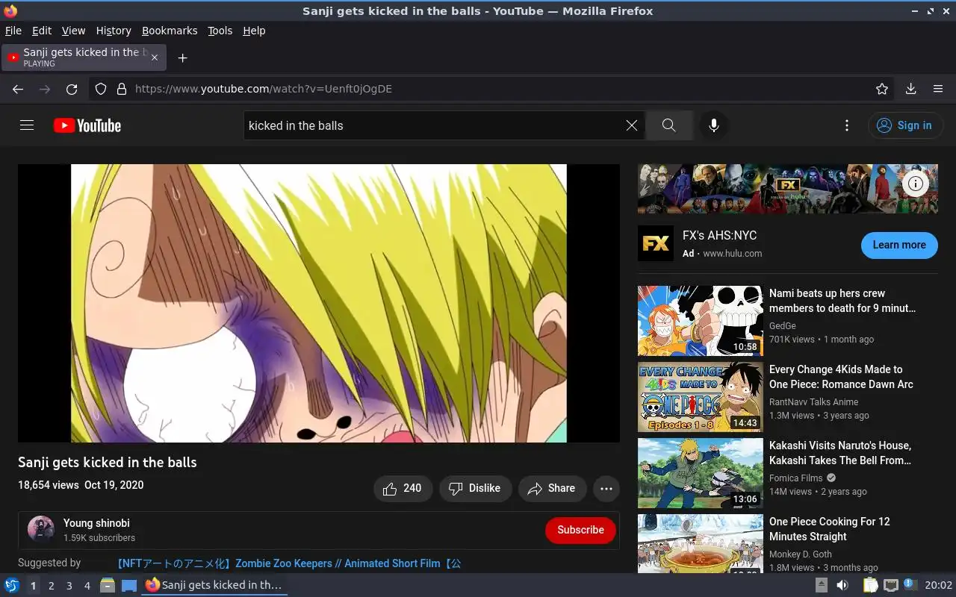Start voice search with microphone icon

click(714, 125)
